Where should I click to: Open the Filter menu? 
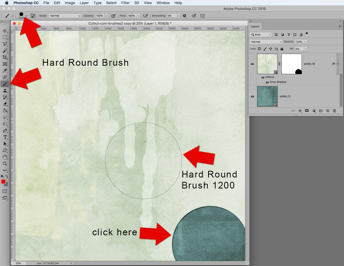pos(125,3)
